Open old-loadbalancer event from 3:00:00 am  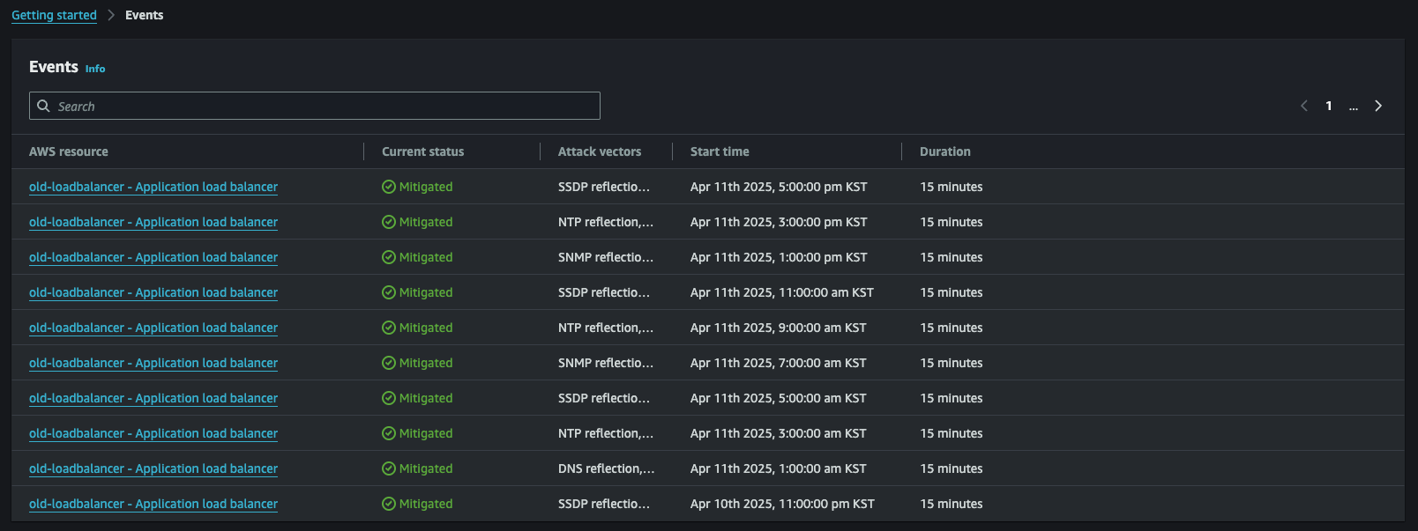pyautogui.click(x=153, y=433)
